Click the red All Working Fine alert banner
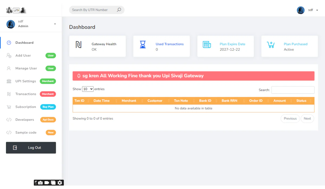 coord(193,76)
